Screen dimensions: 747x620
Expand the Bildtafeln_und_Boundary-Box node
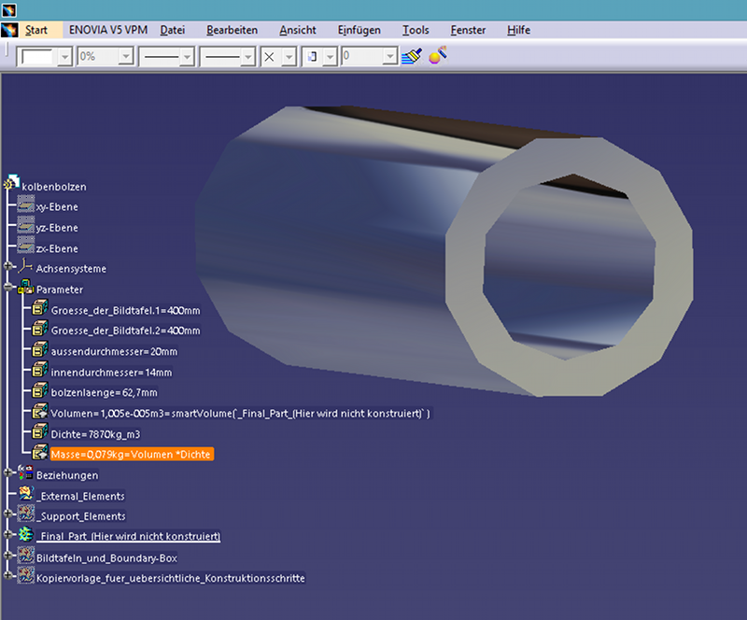point(9,557)
